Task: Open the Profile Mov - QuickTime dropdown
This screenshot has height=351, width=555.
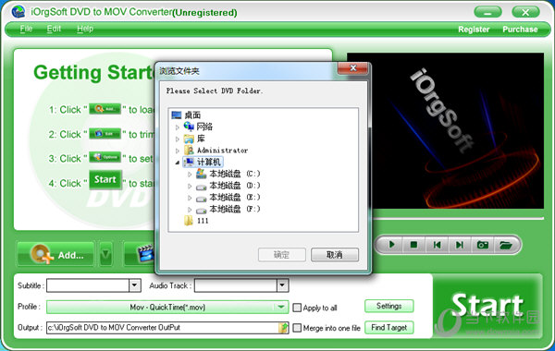Action: click(167, 308)
